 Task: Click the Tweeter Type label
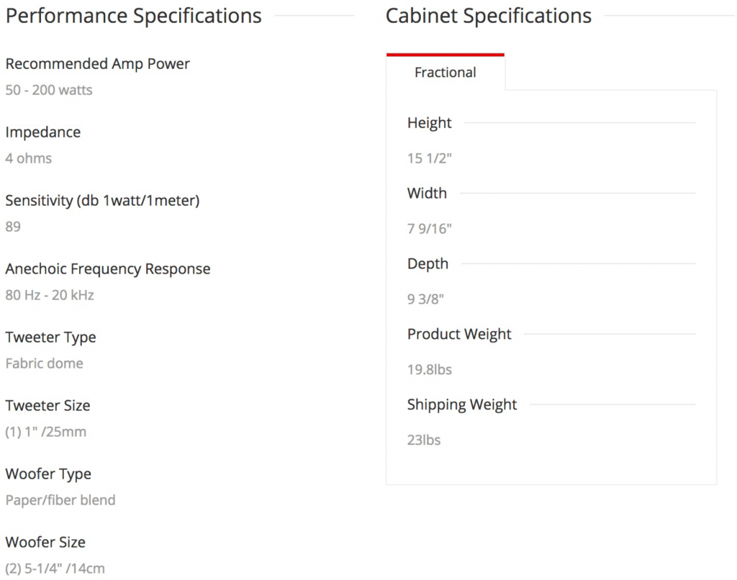point(50,337)
